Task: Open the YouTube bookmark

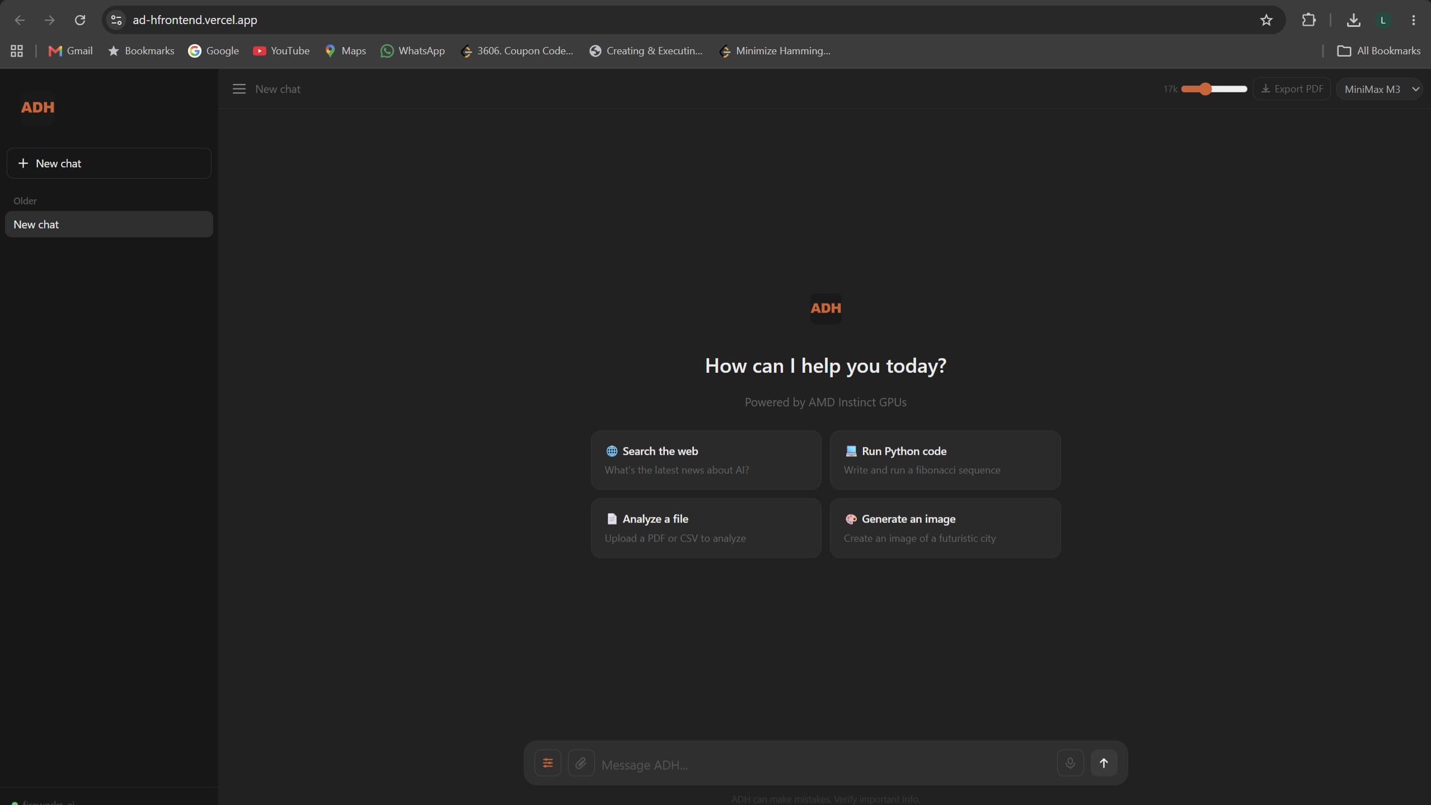Action: [281, 51]
